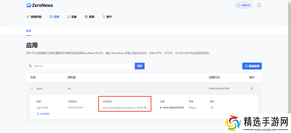291x133 pixels.
Task: Click the magnifier icon in the search box
Action: coord(30,66)
